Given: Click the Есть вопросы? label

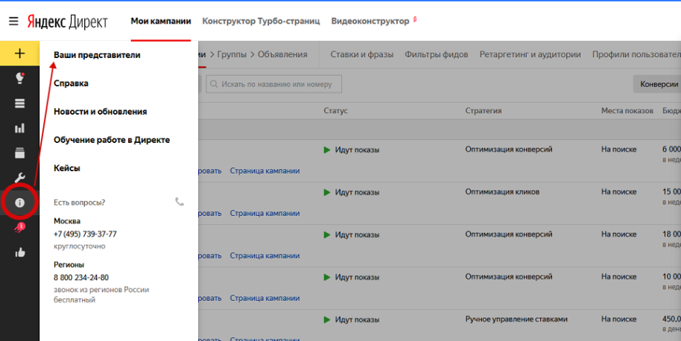Looking at the screenshot, I should [79, 203].
